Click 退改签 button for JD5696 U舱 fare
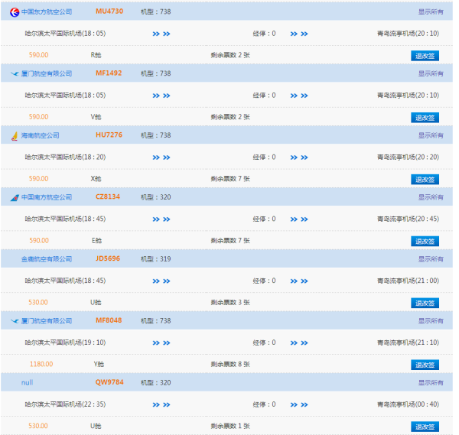The width and height of the screenshot is (459, 435). click(425, 303)
